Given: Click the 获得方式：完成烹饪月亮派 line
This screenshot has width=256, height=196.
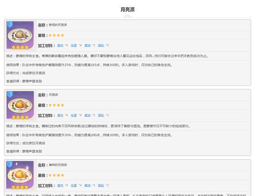Looking at the screenshot, I should pos(26,73).
